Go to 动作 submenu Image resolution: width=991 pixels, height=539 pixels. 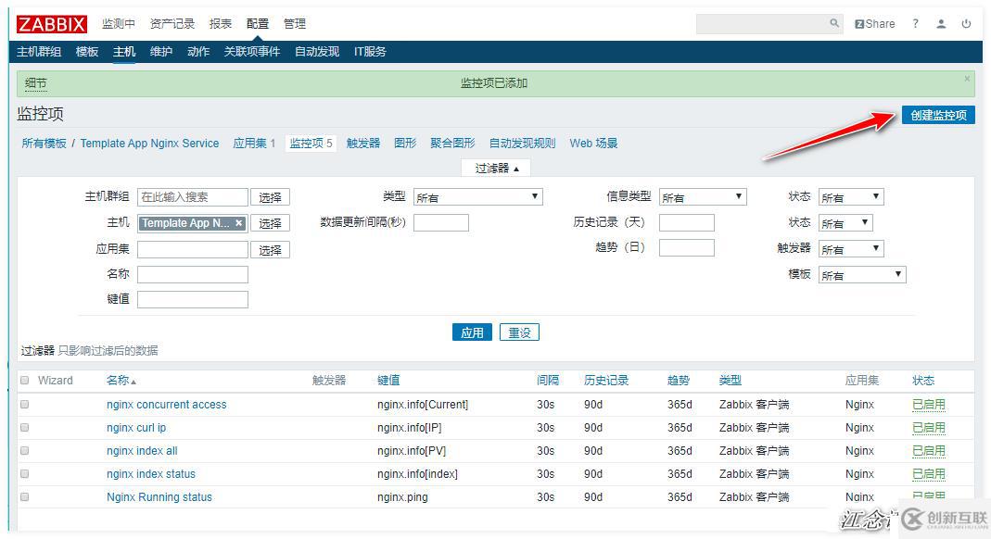click(x=198, y=52)
